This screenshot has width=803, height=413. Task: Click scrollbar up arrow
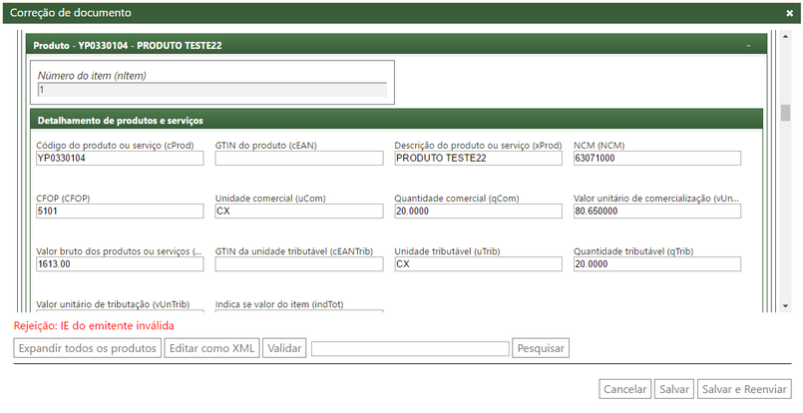[785, 36]
